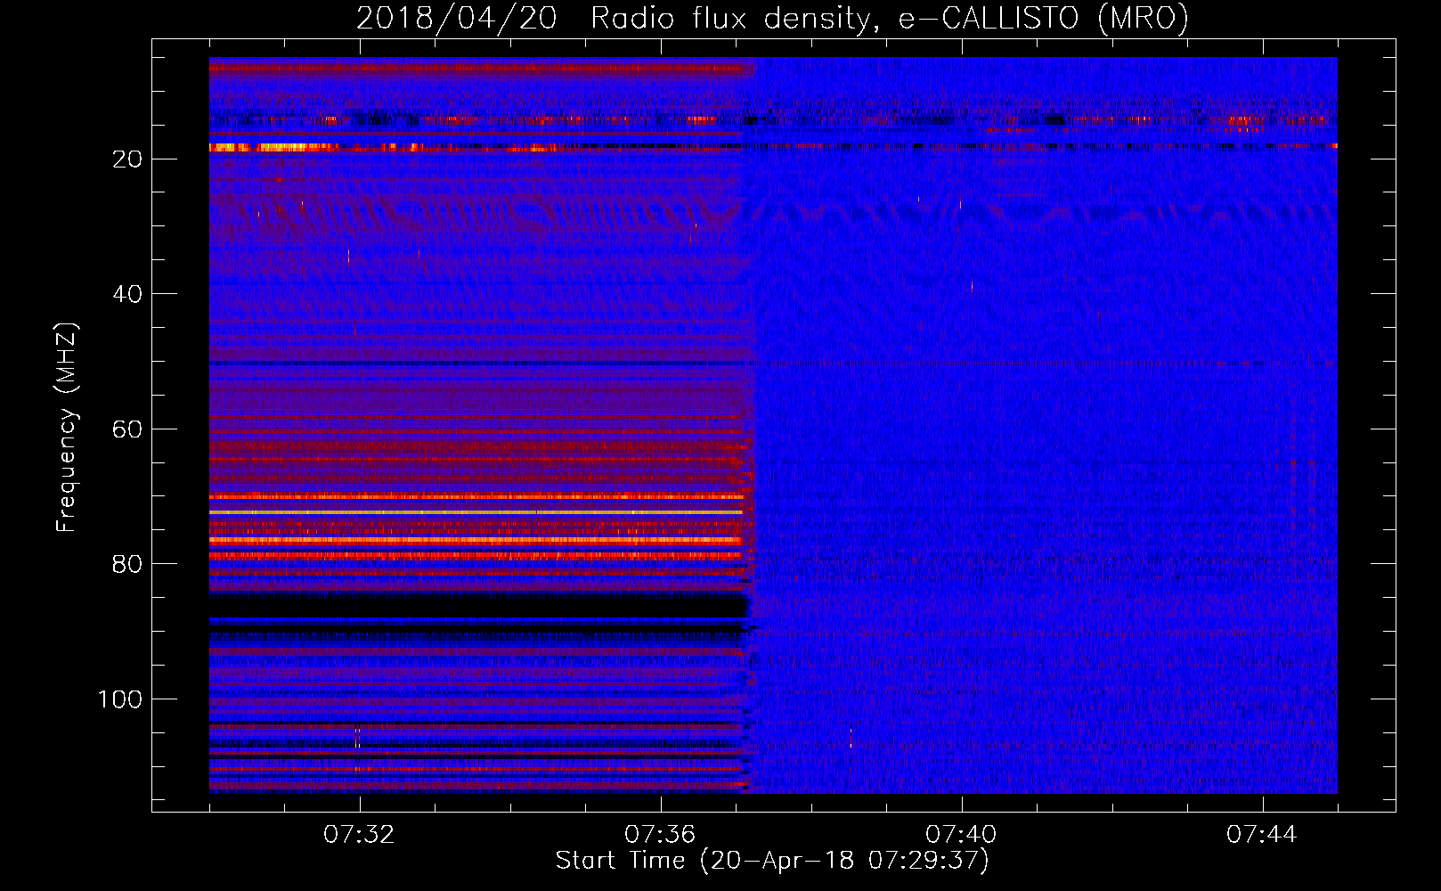
Task: Click the "Frequency (MHZ)" axis label
Action: tap(67, 428)
